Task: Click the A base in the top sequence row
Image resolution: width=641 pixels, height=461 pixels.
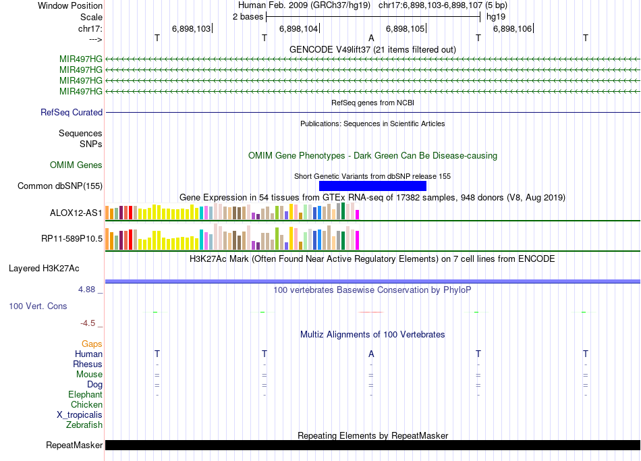Action: (x=371, y=38)
